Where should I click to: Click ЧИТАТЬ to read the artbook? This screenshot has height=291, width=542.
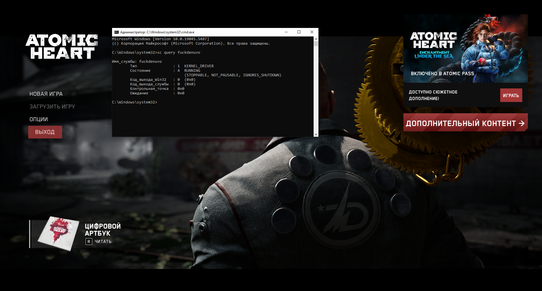[103, 242]
